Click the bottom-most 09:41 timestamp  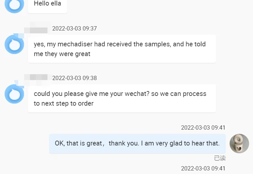(203, 168)
